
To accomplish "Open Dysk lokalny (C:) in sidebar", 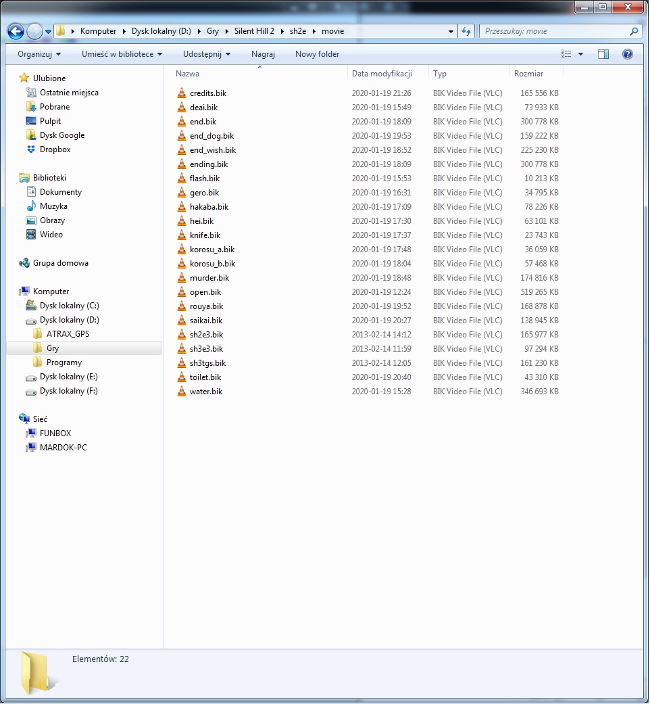I will pyautogui.click(x=63, y=306).
